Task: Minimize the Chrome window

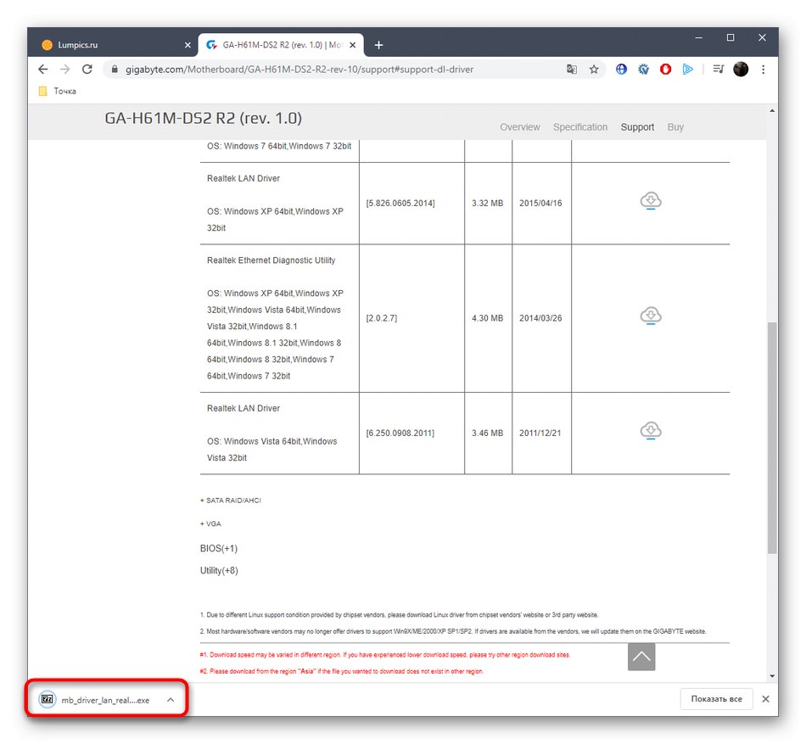Action: pos(698,37)
